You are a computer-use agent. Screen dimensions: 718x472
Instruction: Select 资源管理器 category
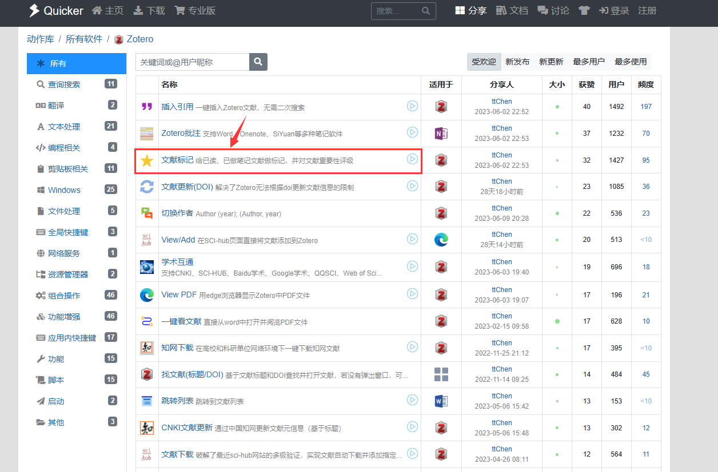pyautogui.click(x=77, y=275)
